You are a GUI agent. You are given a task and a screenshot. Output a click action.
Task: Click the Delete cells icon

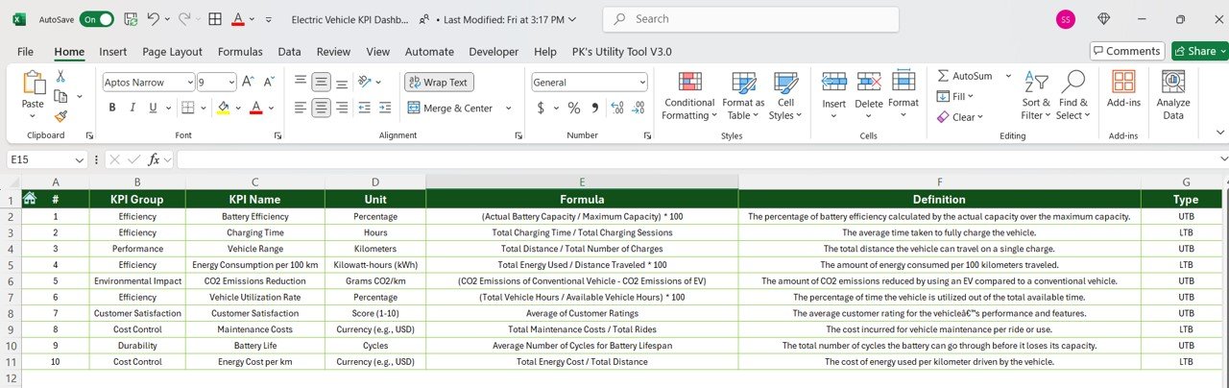(x=869, y=83)
